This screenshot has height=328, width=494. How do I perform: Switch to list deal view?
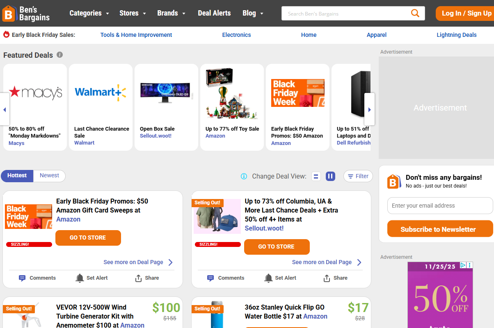pos(316,176)
